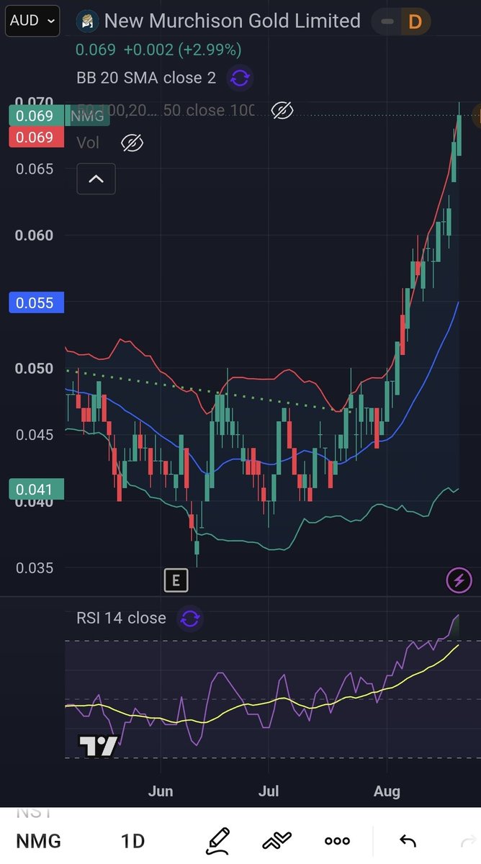Tap the Aug date label on time axis
Viewport: 481px width, 864px height.
click(x=387, y=791)
